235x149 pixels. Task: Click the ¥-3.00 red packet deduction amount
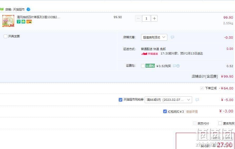(x=226, y=111)
